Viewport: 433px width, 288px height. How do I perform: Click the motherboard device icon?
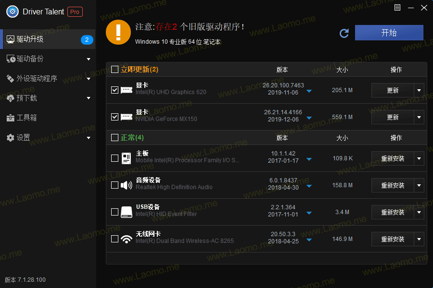127,158
